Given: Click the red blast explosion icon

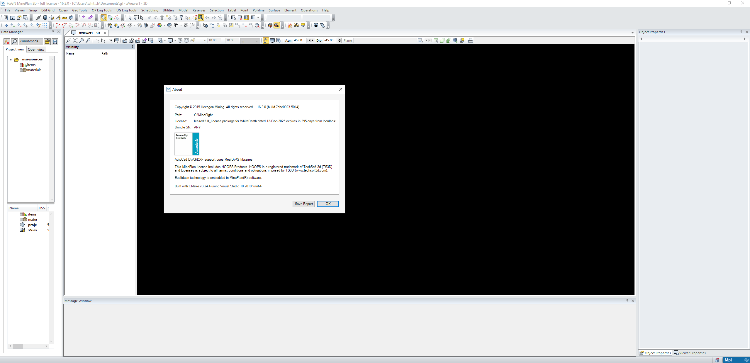Looking at the screenshot, I should [290, 25].
